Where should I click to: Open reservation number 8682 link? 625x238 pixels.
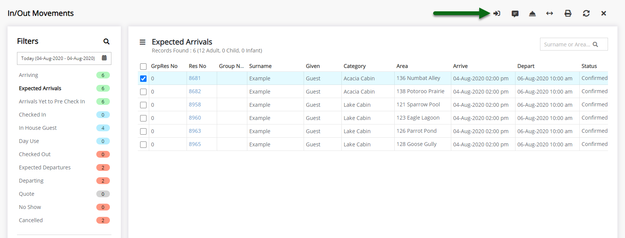click(x=195, y=91)
